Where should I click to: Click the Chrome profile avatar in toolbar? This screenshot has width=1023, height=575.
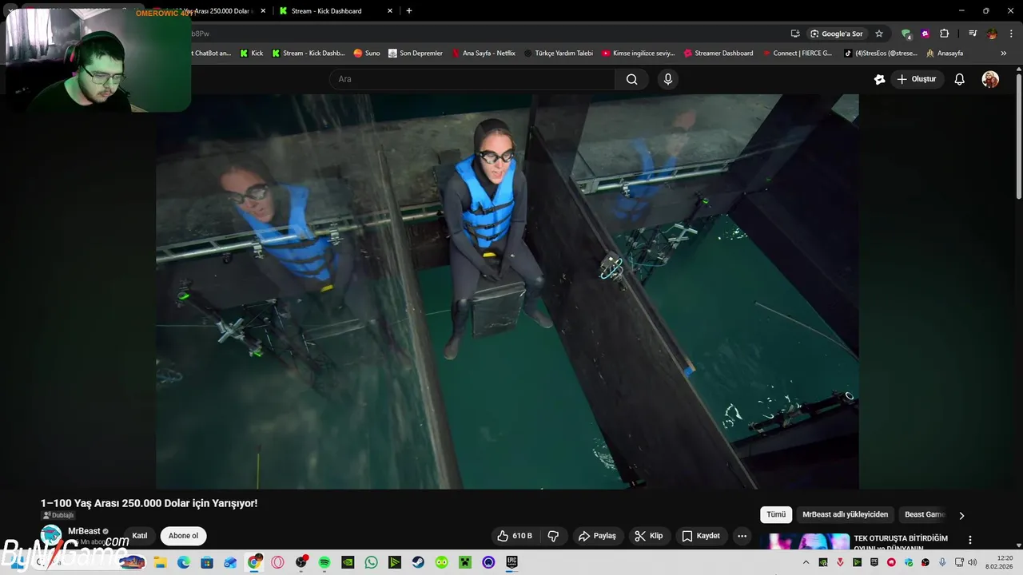[x=992, y=34]
